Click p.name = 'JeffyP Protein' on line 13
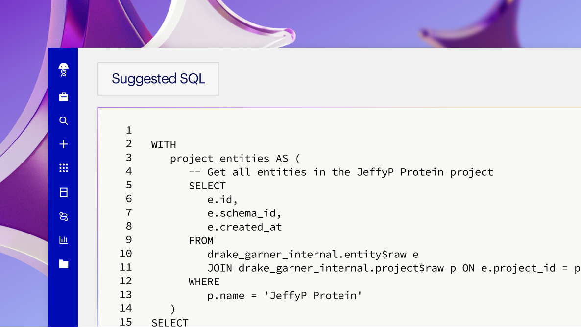The width and height of the screenshot is (581, 327). tap(284, 296)
